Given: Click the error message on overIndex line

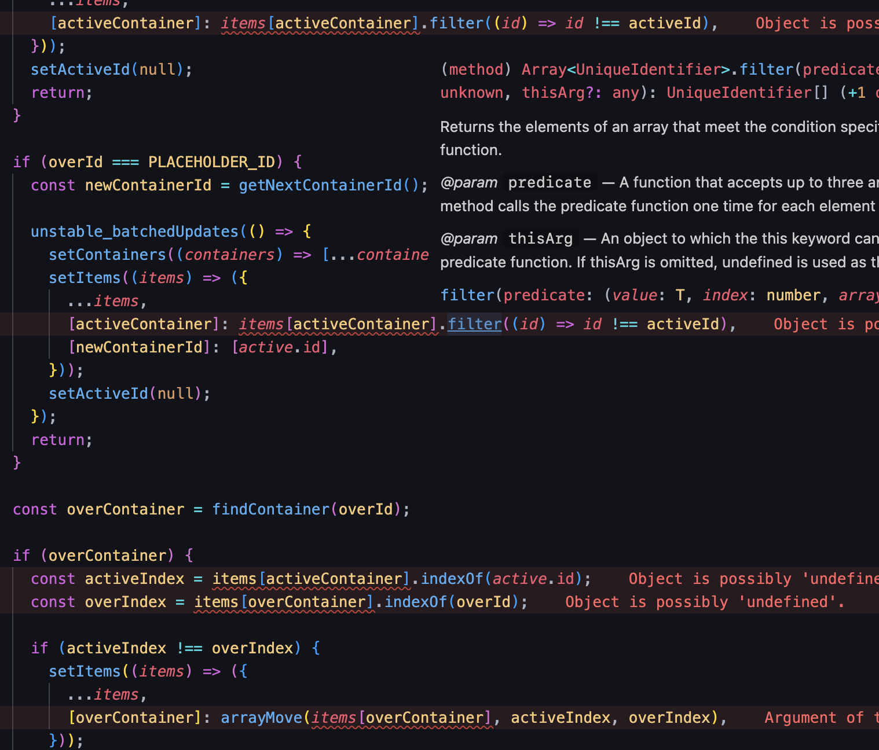Looking at the screenshot, I should (705, 602).
